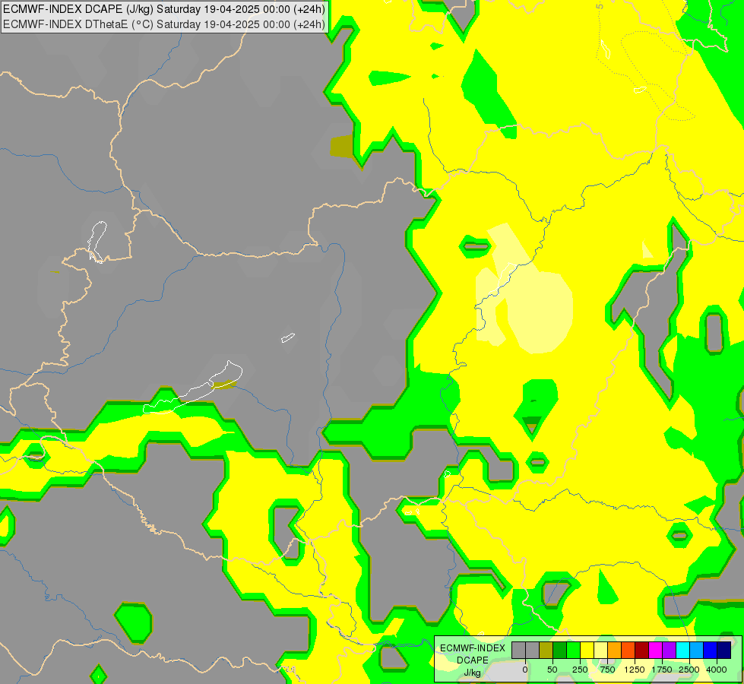Click the legend tick label 1750
Screen dimensions: 744x684
click(x=661, y=670)
